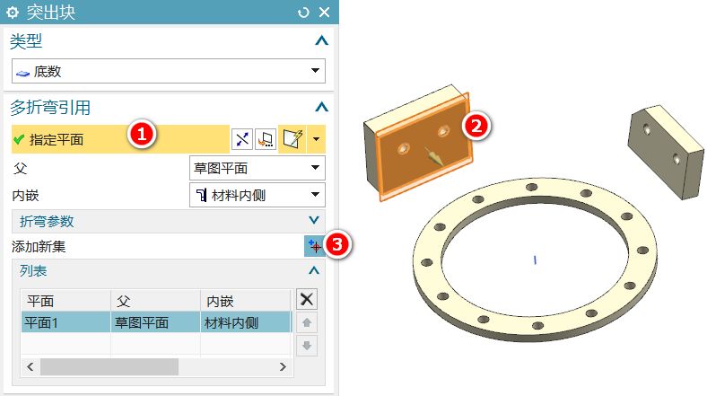Open the 底数 type dropdown
The height and width of the screenshot is (396, 707).
point(314,71)
